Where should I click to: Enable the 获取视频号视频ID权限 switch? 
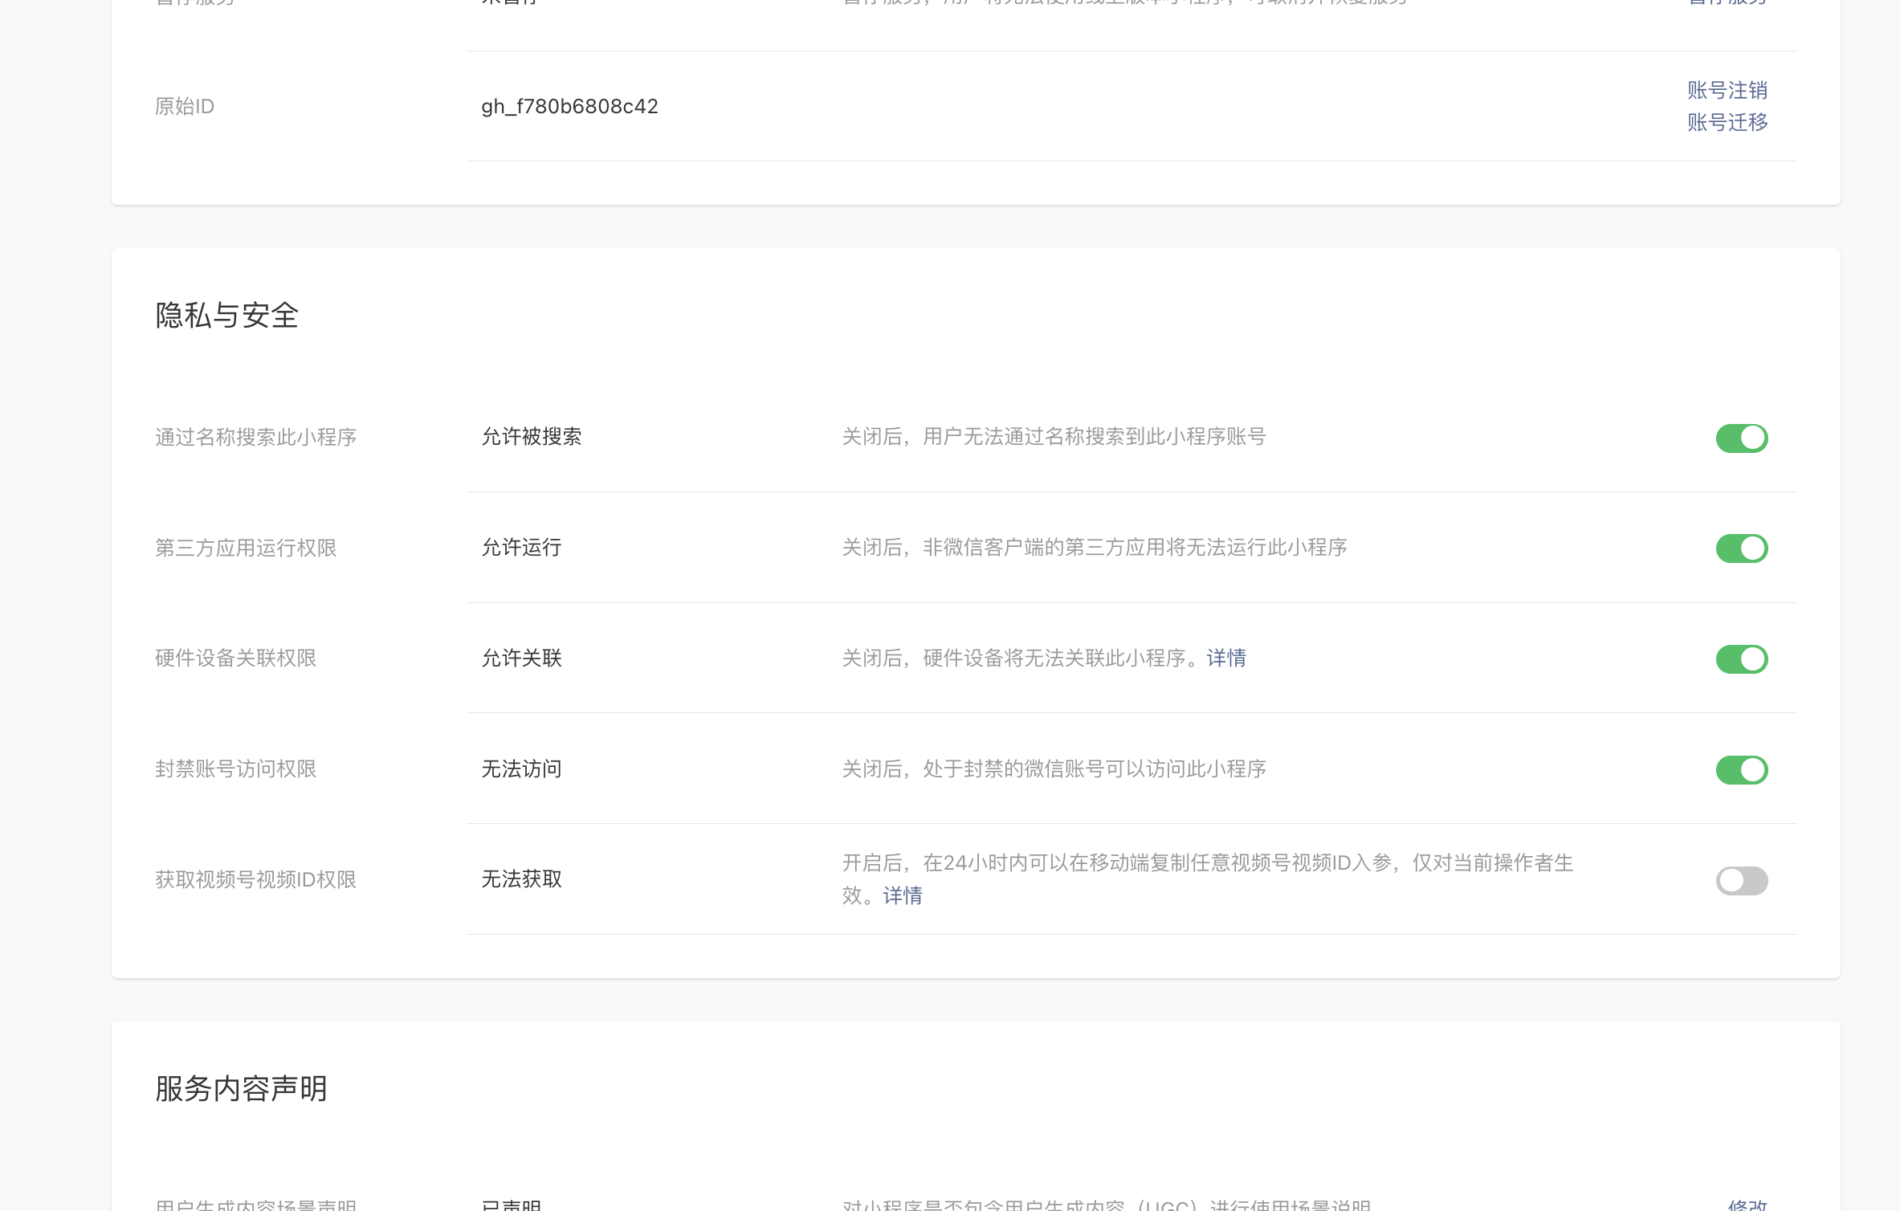coord(1741,881)
